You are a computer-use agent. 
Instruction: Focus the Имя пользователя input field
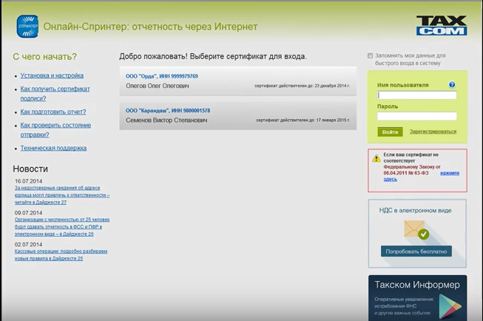pos(416,95)
